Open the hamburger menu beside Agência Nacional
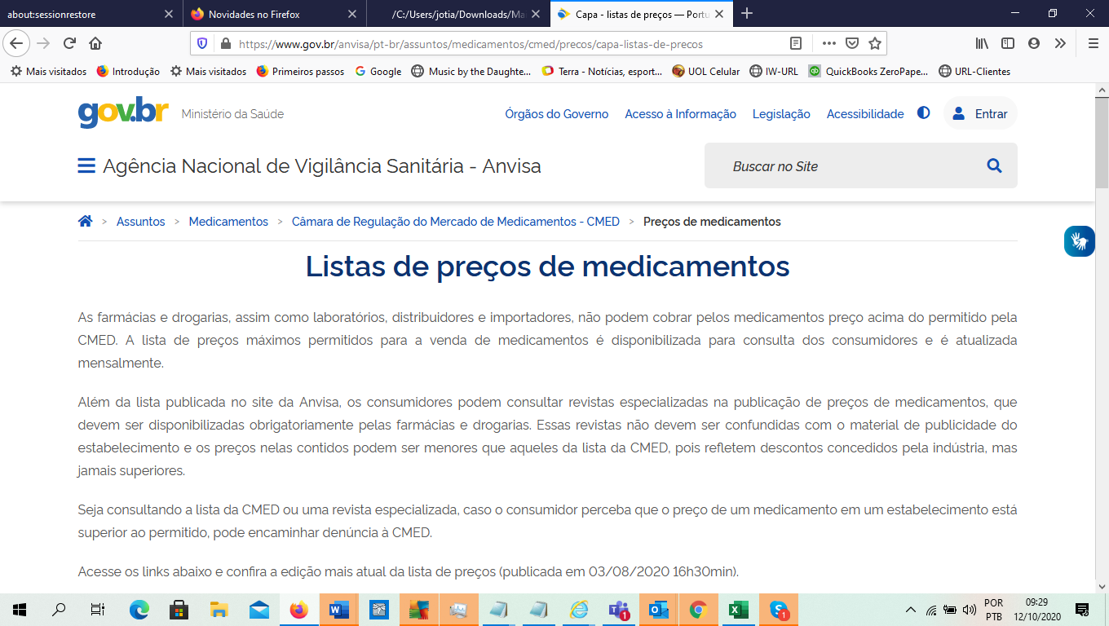This screenshot has width=1109, height=626. coord(86,166)
